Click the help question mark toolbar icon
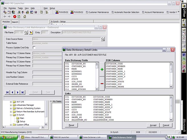 41,12
